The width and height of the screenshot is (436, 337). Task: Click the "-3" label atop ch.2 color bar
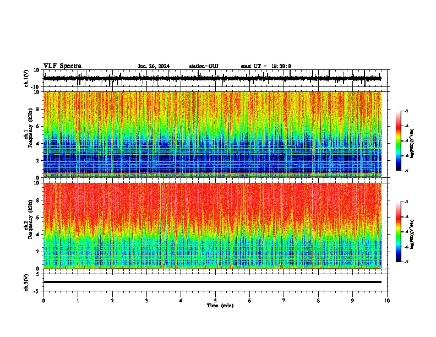tap(406, 202)
